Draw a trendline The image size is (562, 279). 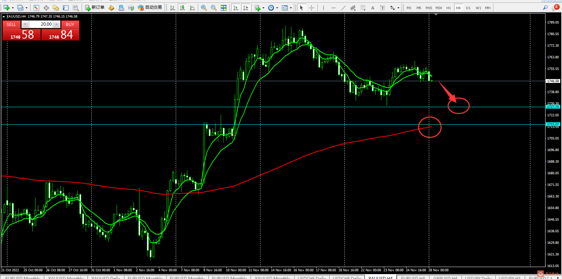pyautogui.click(x=343, y=8)
